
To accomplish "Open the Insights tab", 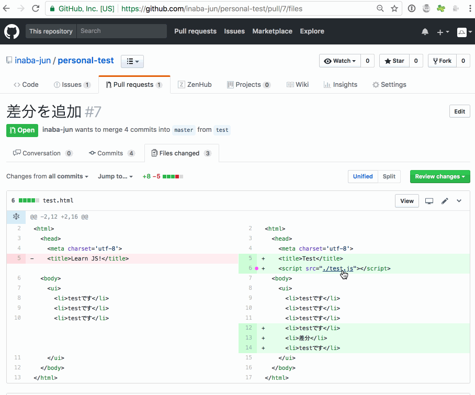I will pos(341,85).
